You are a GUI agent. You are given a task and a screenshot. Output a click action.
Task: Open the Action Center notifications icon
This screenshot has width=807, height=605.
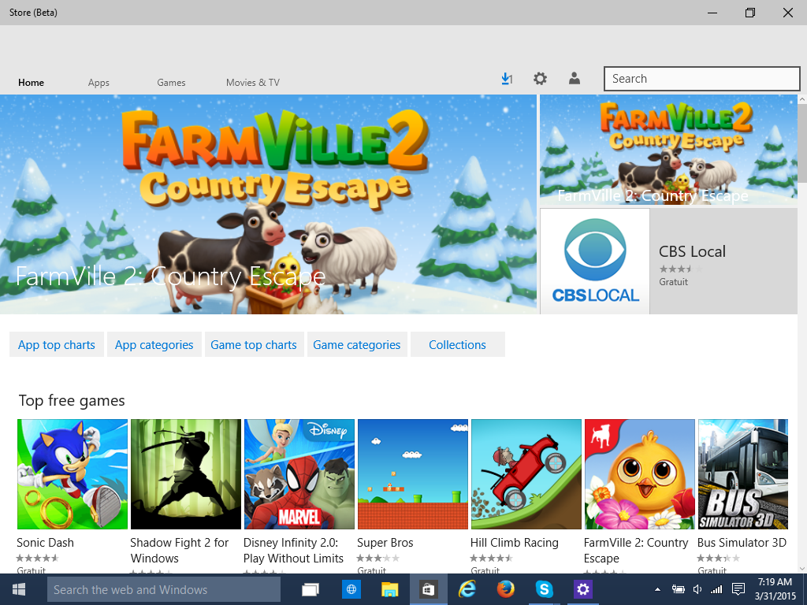click(x=738, y=589)
